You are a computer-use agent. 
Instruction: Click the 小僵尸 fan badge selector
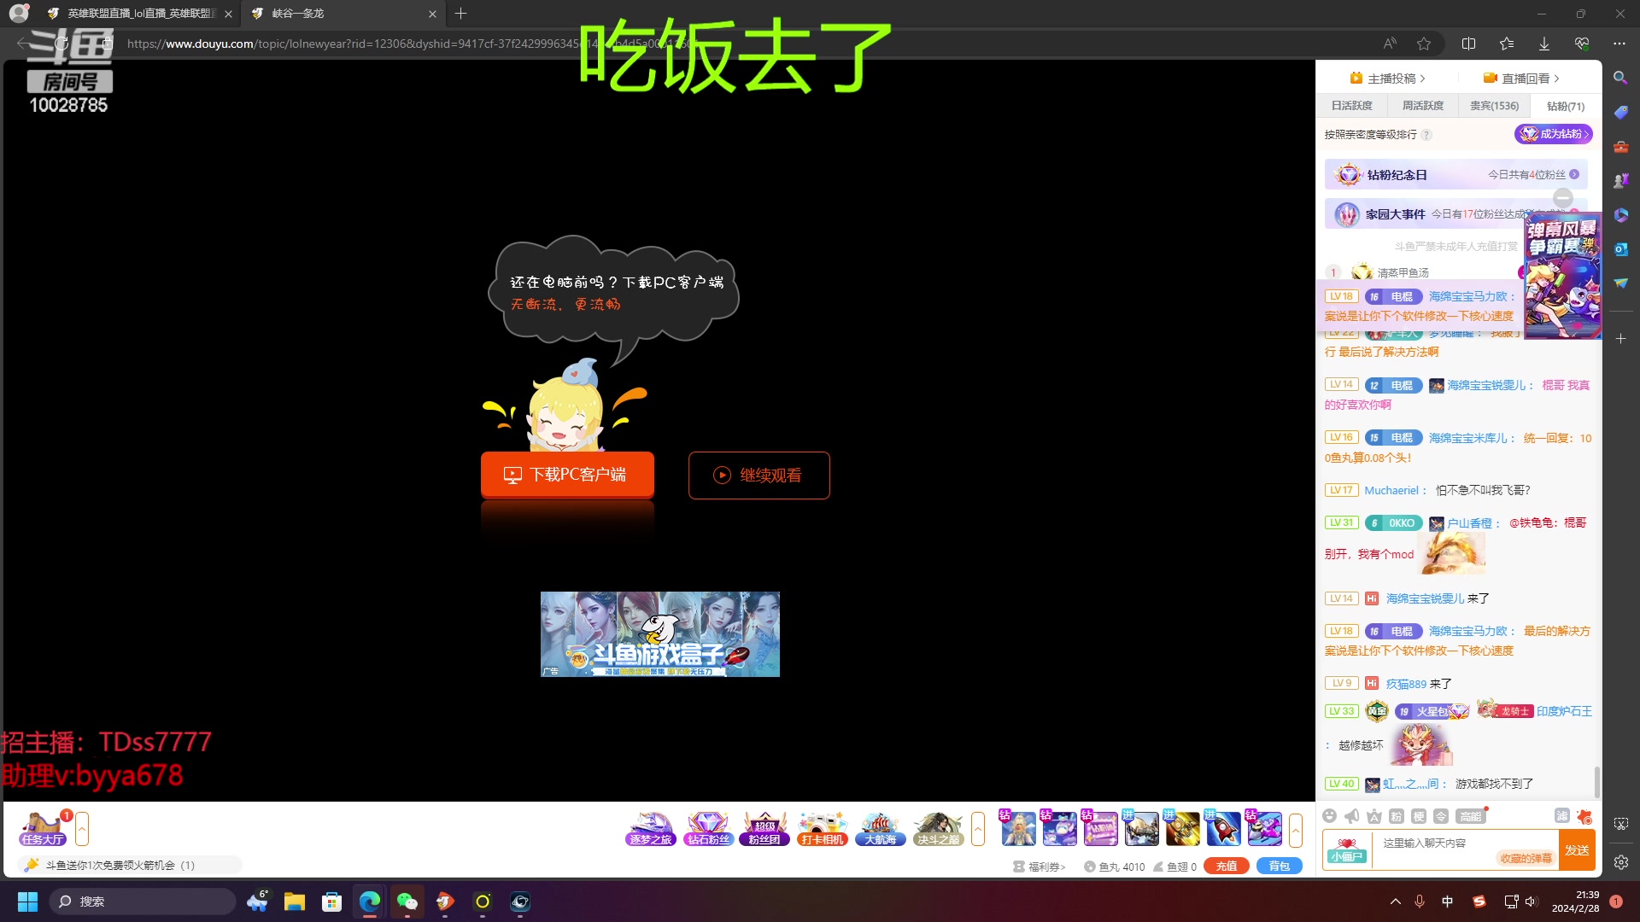[1347, 850]
